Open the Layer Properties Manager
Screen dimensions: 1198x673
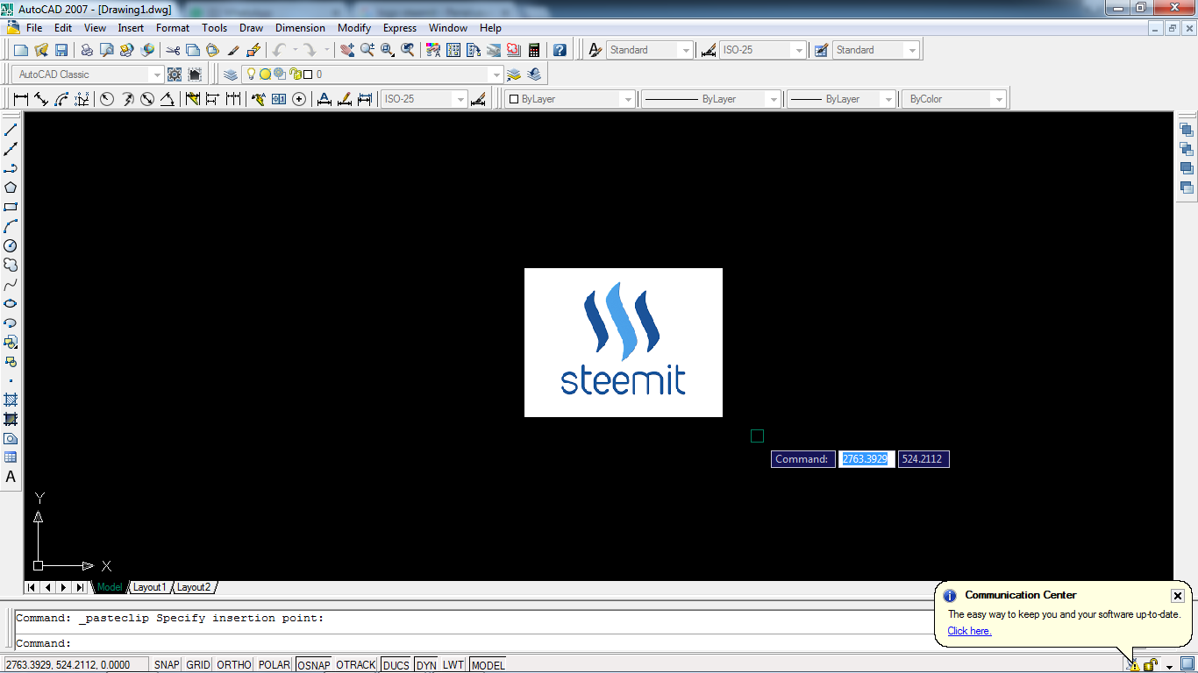click(x=230, y=74)
